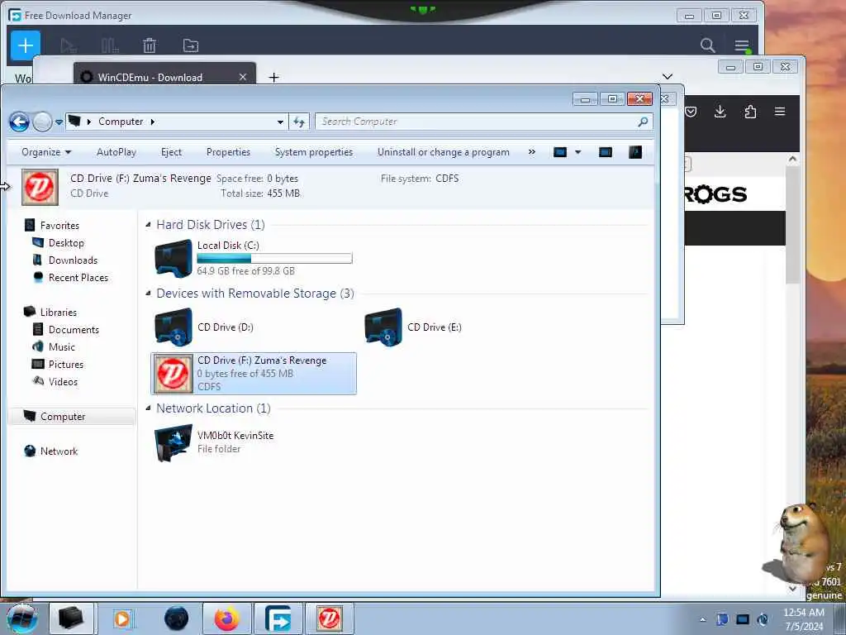This screenshot has height=635, width=846.
Task: Collapse Devices with Removable Storage group
Action: click(x=148, y=294)
